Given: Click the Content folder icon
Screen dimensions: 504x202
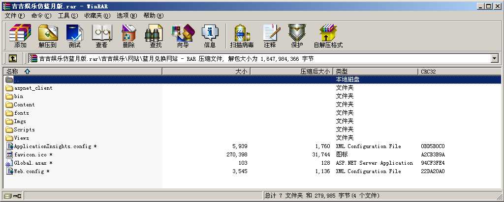Looking at the screenshot, I should click(x=9, y=105).
